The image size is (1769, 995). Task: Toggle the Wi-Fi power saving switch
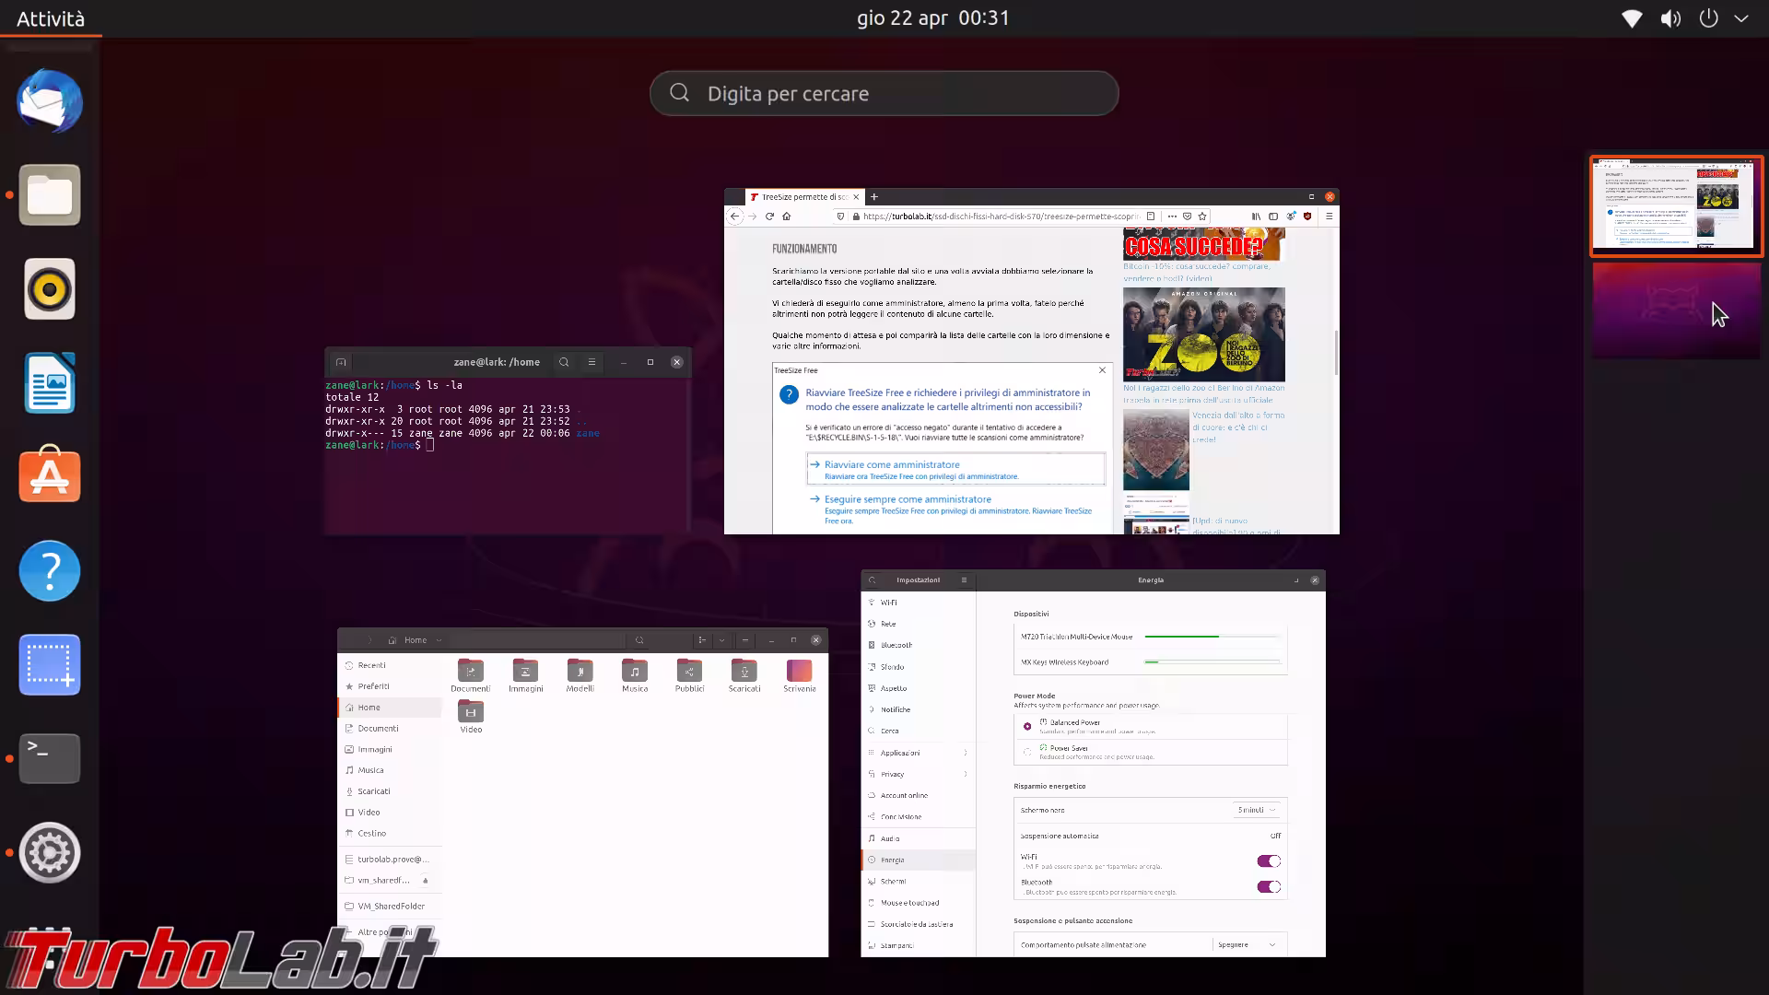click(1269, 861)
